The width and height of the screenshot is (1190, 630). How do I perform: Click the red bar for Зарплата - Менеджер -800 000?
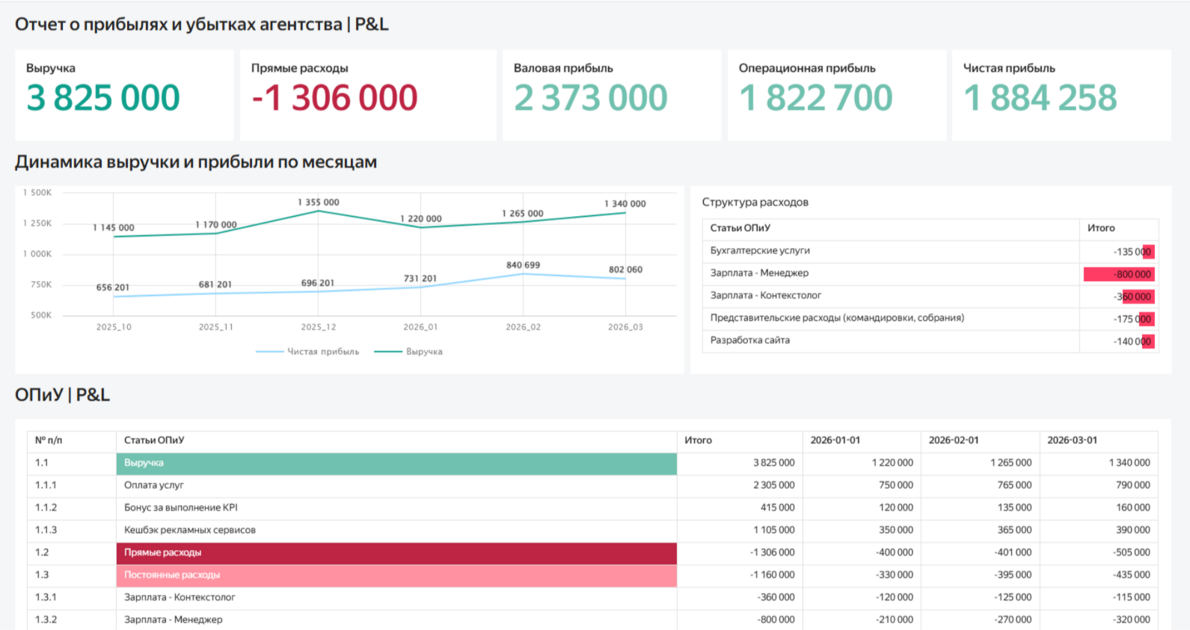(x=1119, y=274)
